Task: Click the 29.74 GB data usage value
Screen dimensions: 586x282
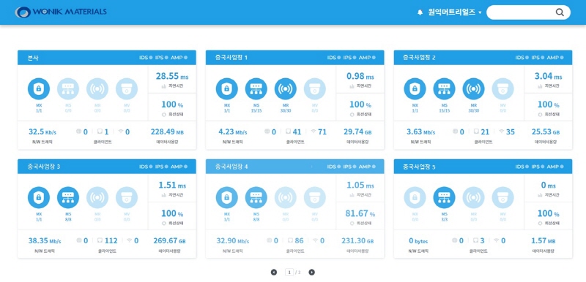Action: 357,132
